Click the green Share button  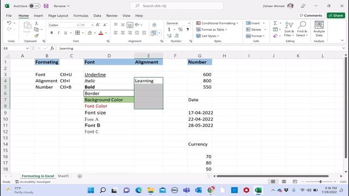tap(336, 15)
